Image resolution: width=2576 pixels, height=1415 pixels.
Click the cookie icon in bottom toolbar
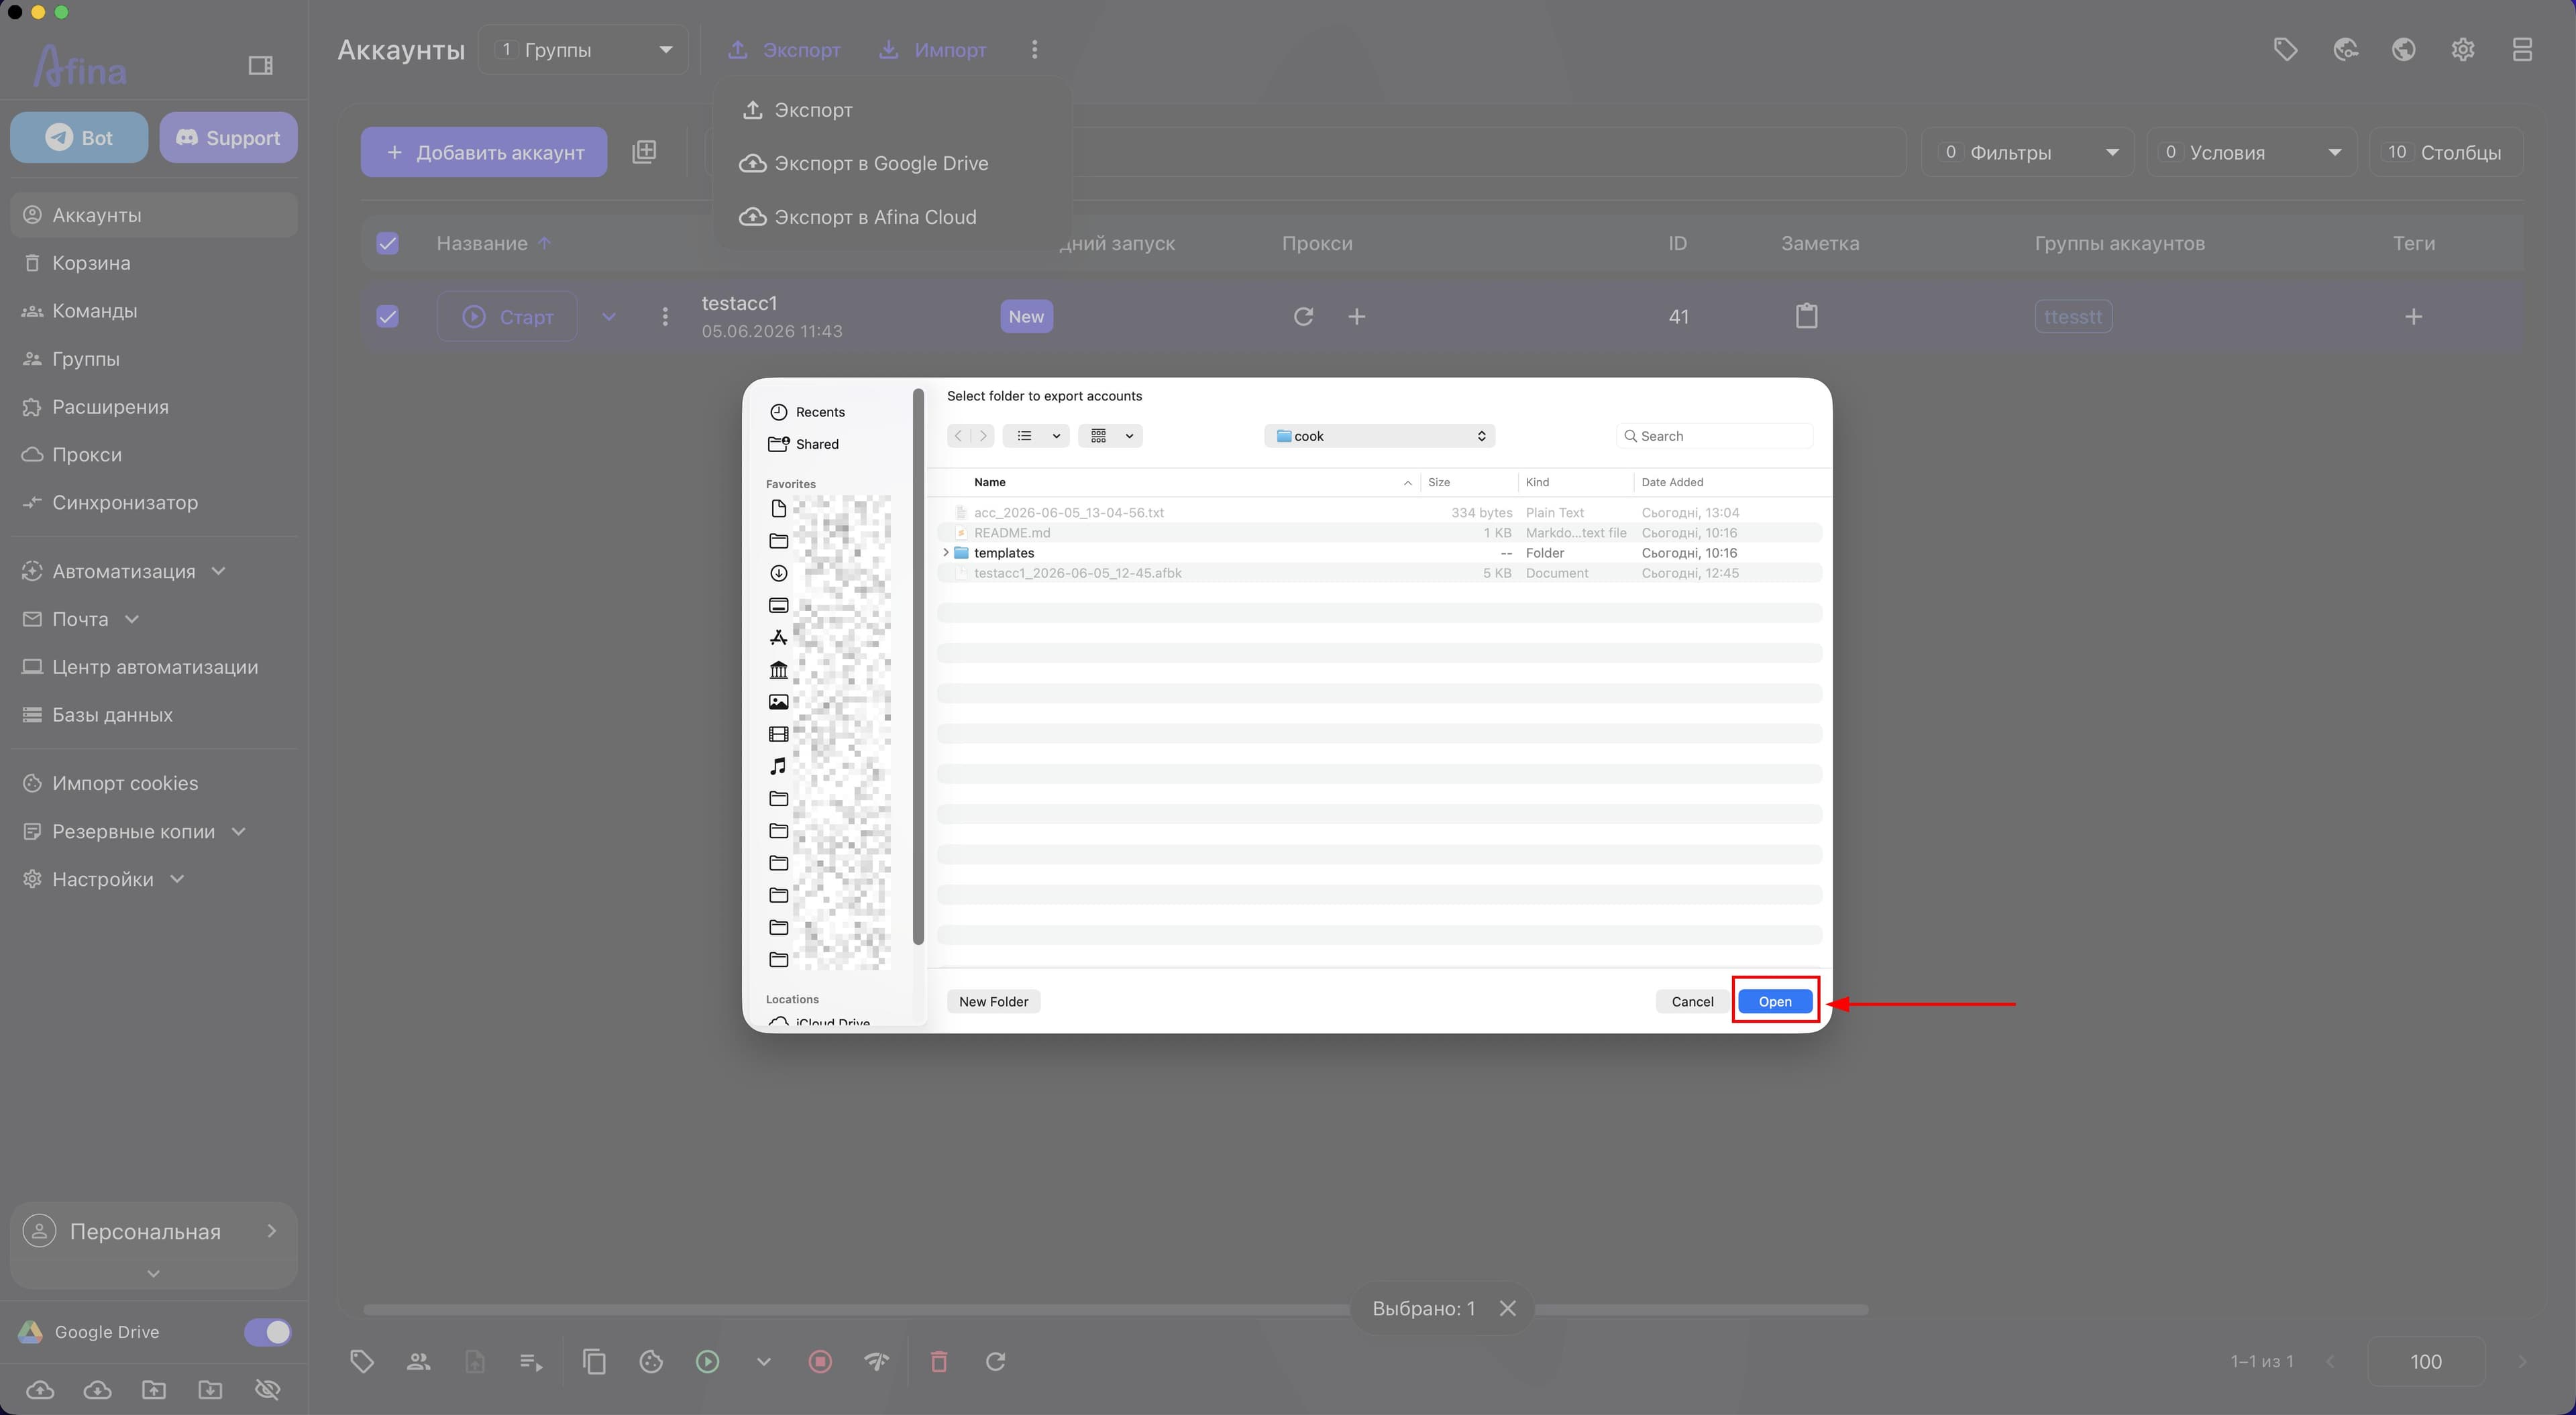[x=651, y=1361]
